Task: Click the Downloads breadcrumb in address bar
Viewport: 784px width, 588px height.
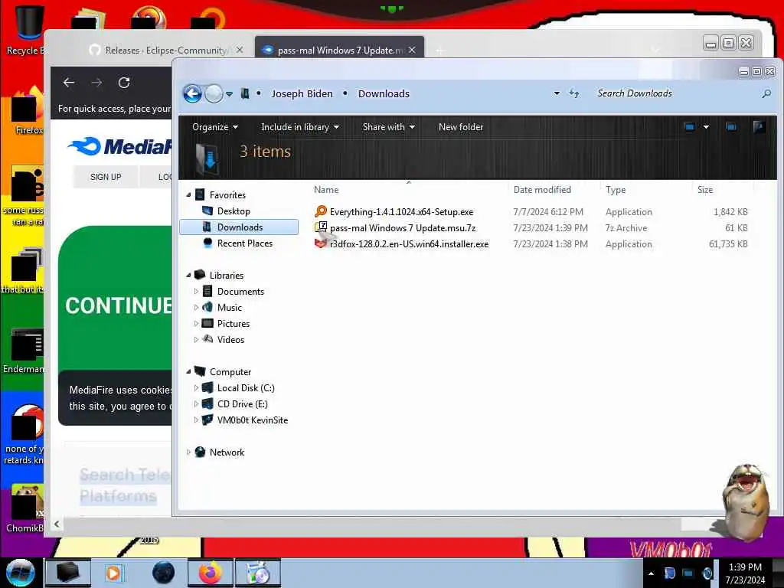Action: [384, 93]
